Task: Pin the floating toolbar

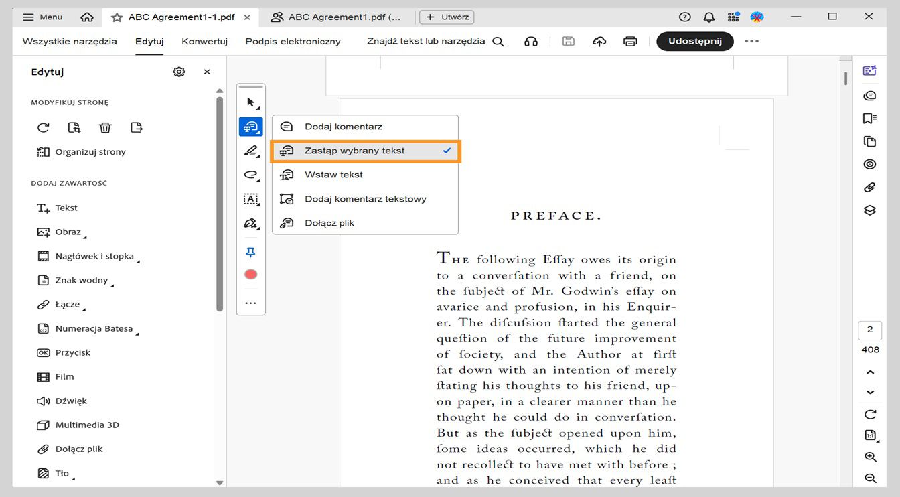Action: pyautogui.click(x=251, y=252)
